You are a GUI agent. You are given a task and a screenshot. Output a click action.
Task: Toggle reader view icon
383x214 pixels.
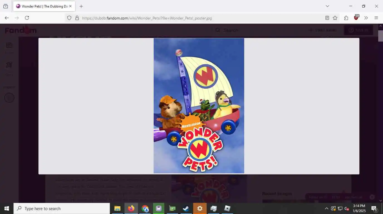327,18
